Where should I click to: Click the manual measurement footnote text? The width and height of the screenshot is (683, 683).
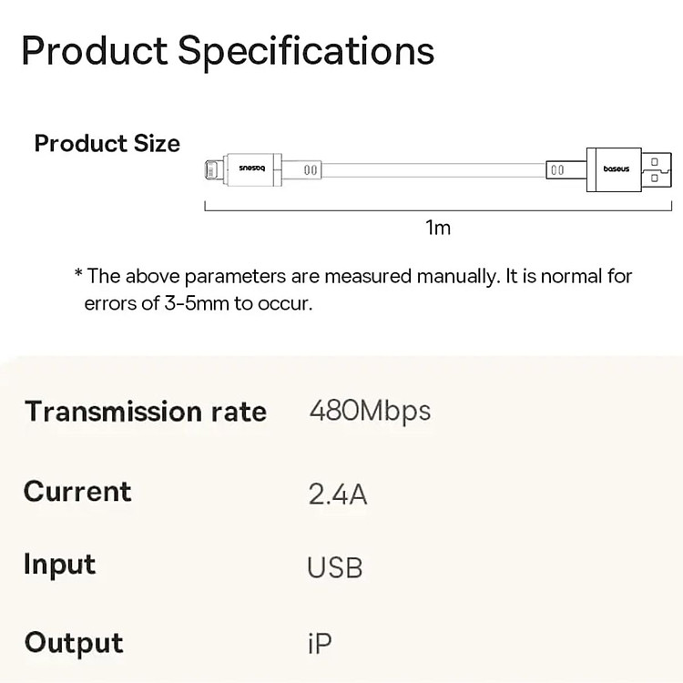[359, 276]
